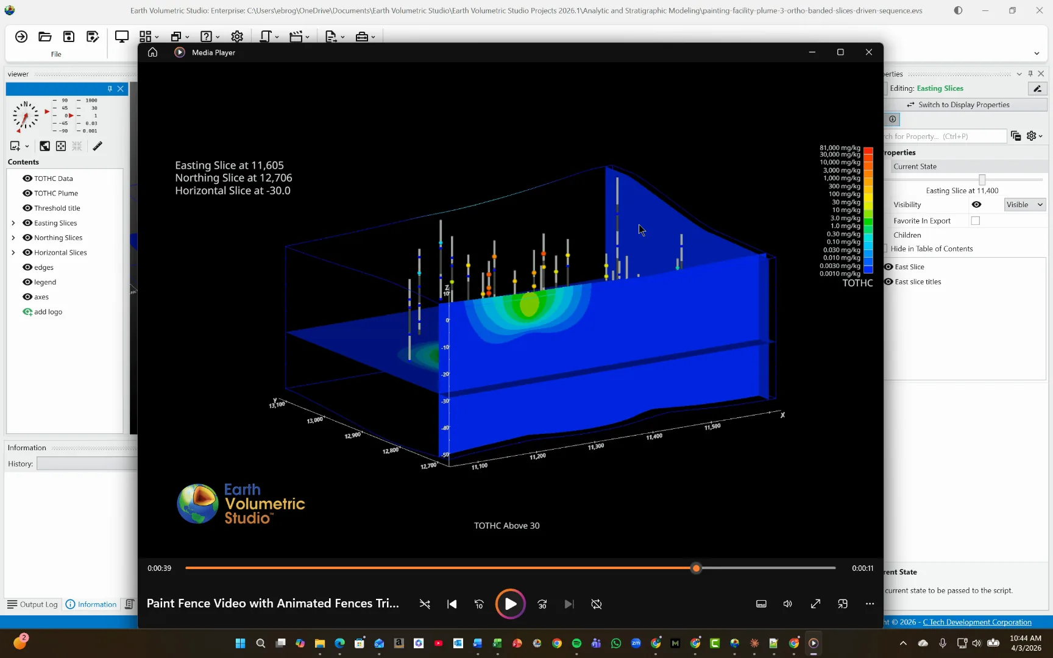Toggle visibility eye of TOTHC Data
This screenshot has width=1053, height=658.
tap(27, 179)
